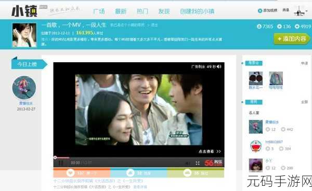This screenshot has width=312, height=191.
Task: Click the video progress bar handle
Action: [55, 157]
